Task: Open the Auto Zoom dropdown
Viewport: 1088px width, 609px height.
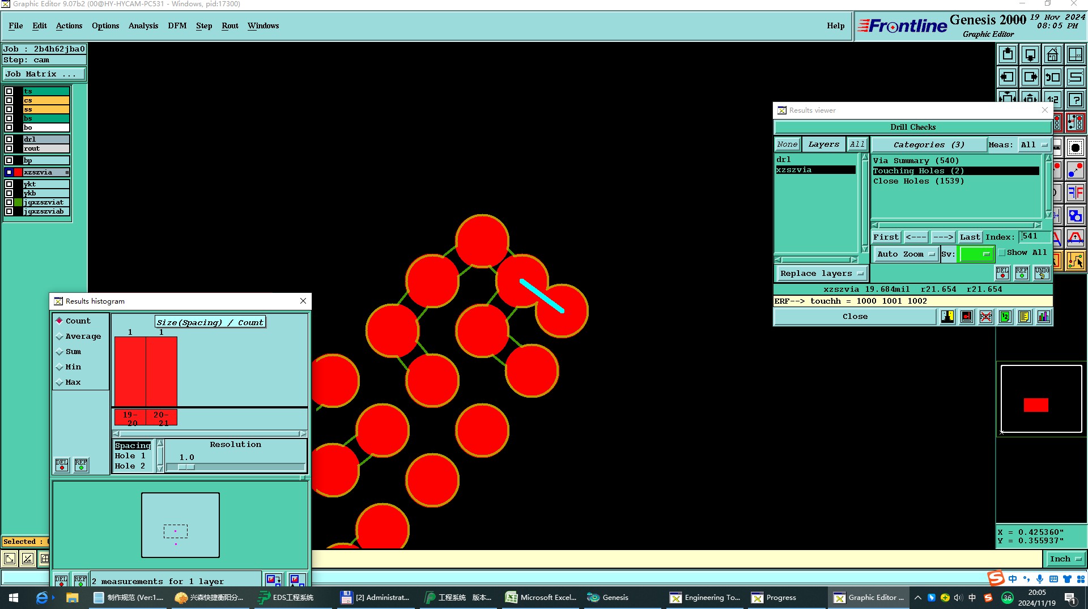Action: coord(906,254)
